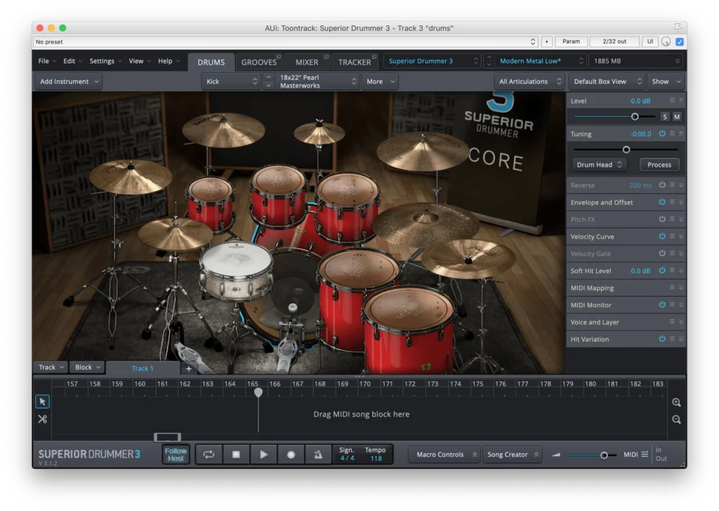Select the scissors cut tool

point(42,419)
